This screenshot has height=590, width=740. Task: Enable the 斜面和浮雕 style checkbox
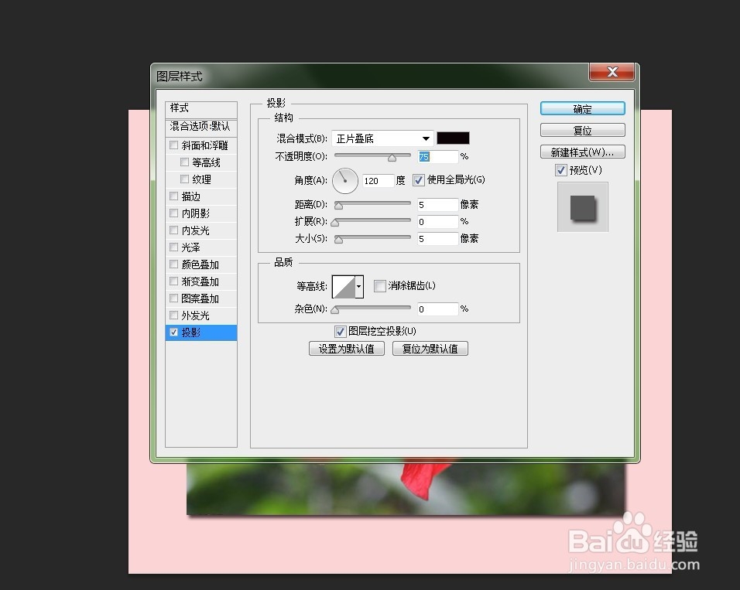tap(173, 145)
